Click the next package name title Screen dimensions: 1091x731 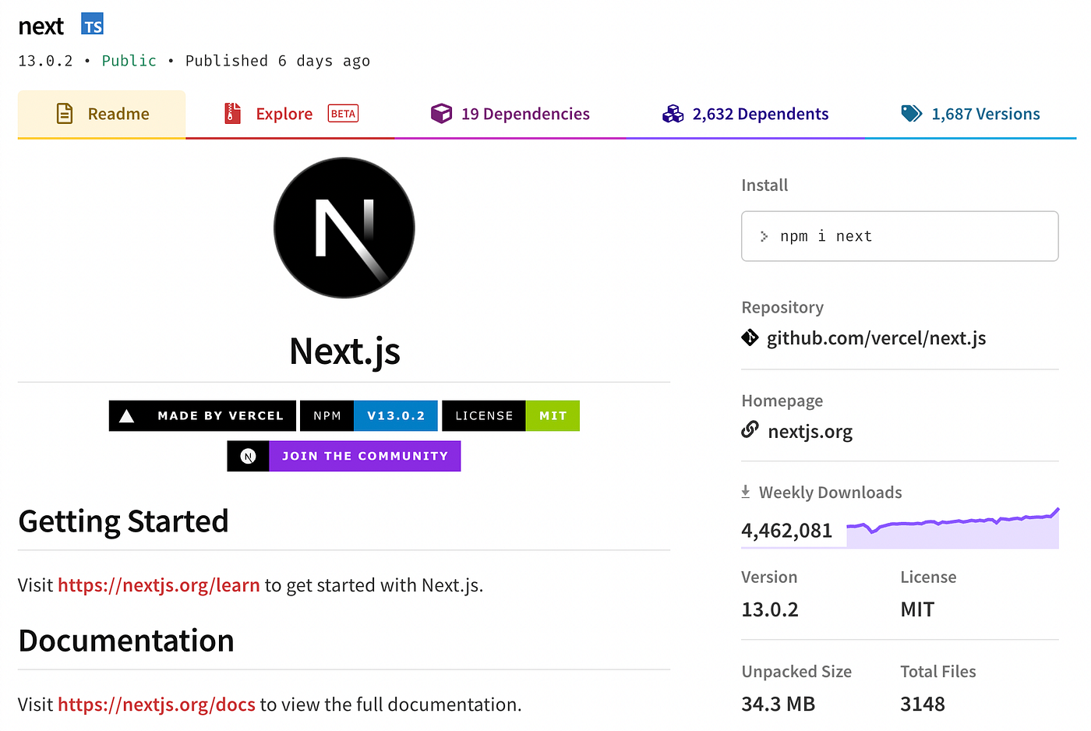(41, 26)
